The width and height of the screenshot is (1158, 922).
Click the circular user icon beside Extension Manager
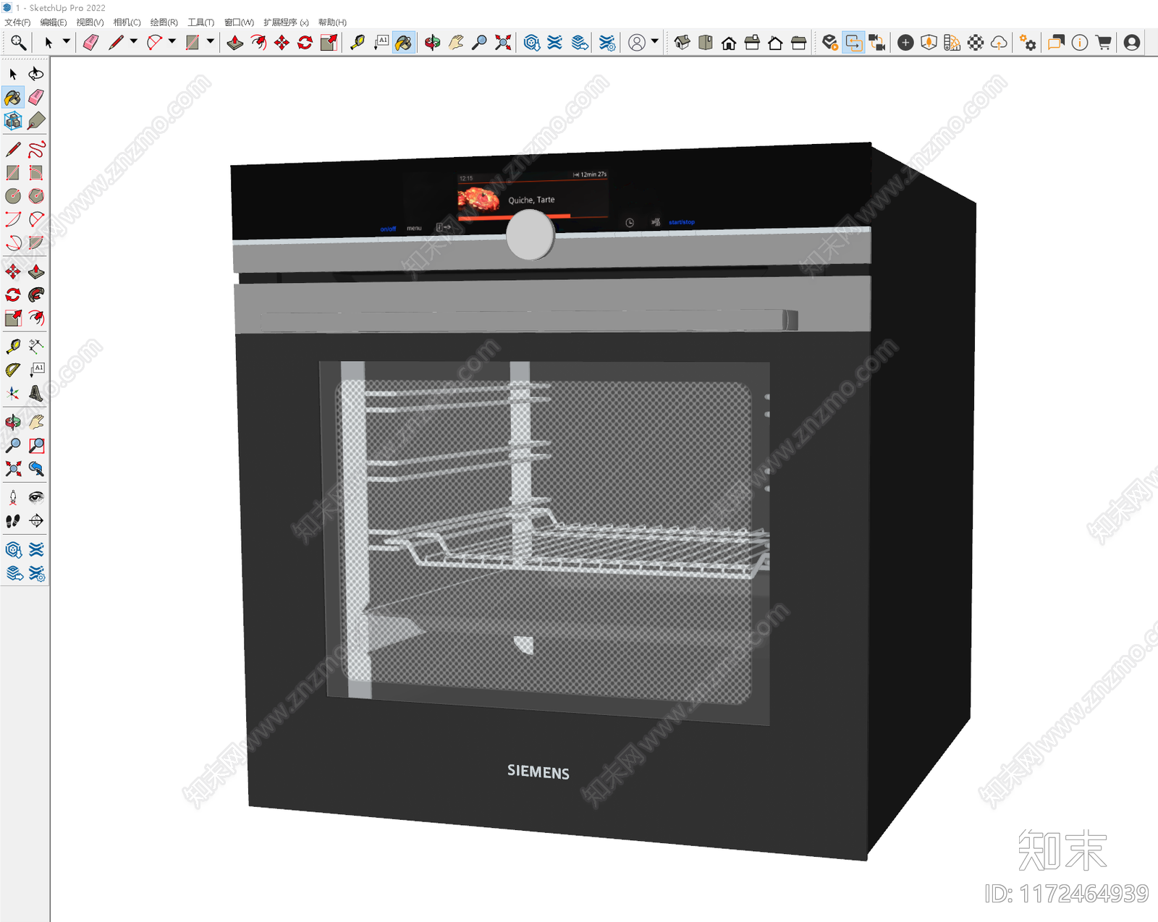[637, 43]
